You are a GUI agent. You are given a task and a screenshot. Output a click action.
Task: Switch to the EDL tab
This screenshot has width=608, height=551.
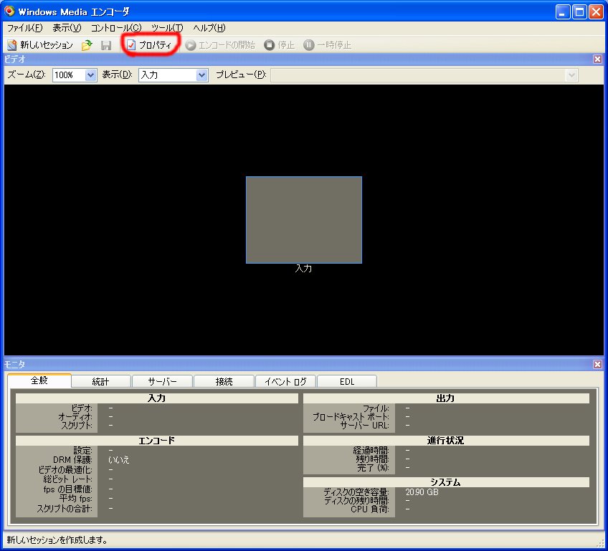pyautogui.click(x=346, y=381)
